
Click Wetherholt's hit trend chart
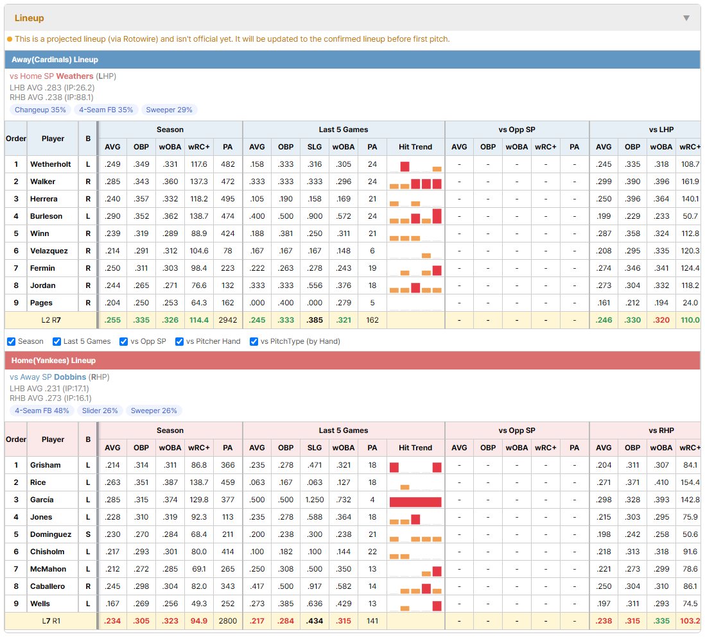tap(415, 165)
